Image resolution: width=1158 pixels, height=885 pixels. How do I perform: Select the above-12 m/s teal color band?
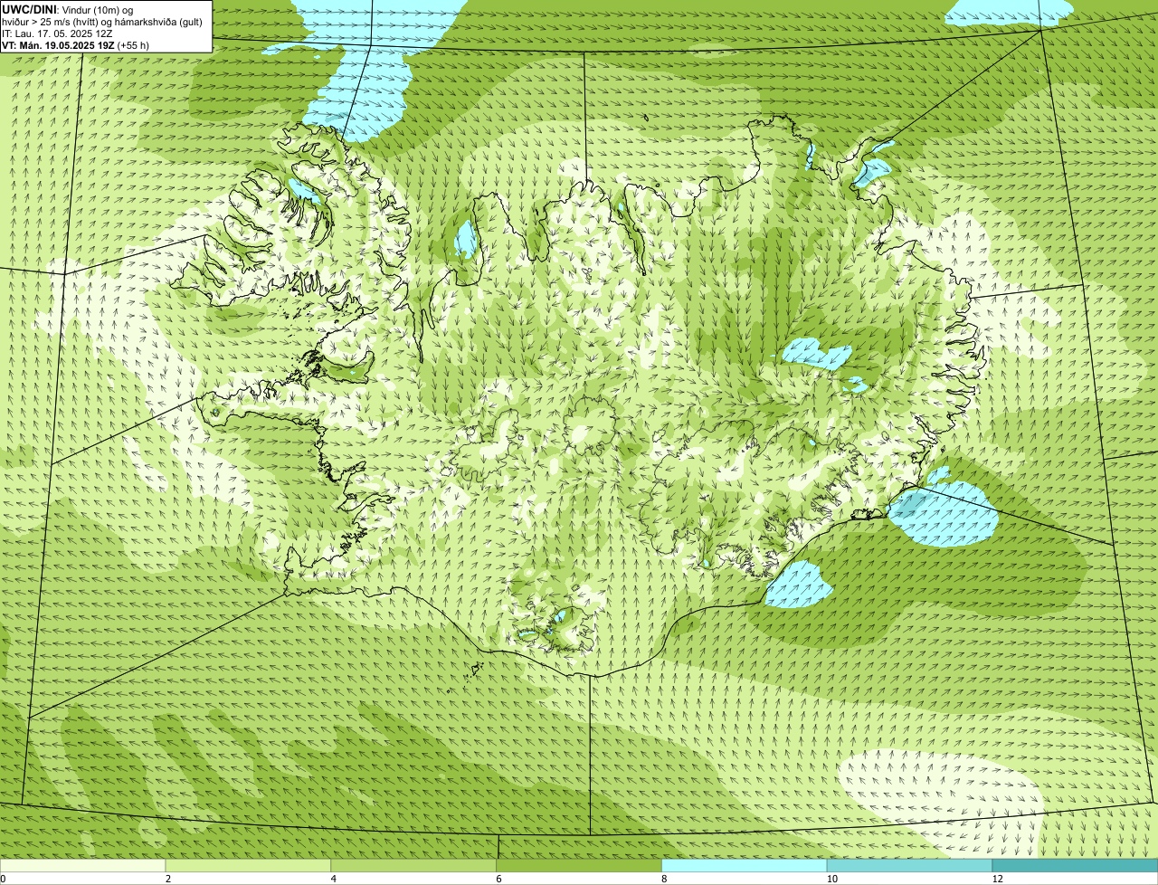[1075, 866]
